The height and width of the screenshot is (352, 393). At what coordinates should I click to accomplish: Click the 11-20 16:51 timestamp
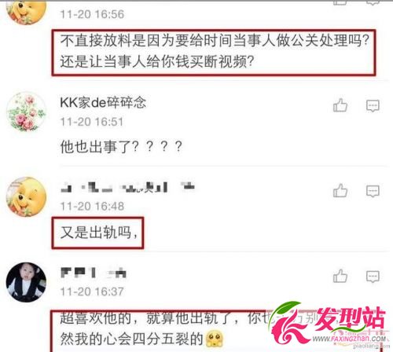[91, 122]
